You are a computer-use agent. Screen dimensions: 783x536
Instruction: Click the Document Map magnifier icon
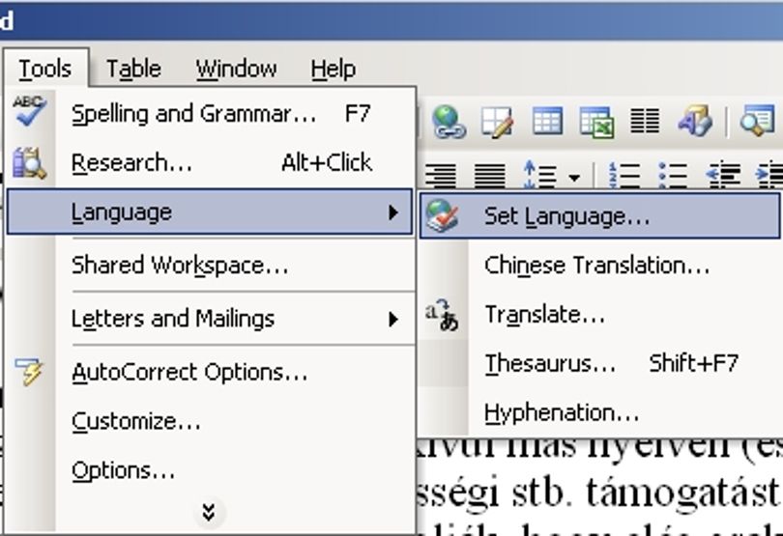[x=758, y=121]
